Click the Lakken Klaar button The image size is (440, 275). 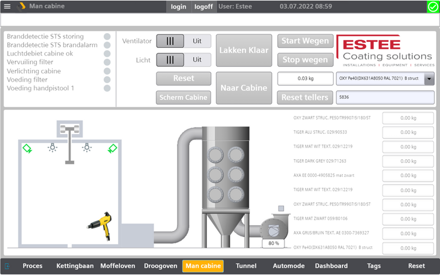click(244, 50)
